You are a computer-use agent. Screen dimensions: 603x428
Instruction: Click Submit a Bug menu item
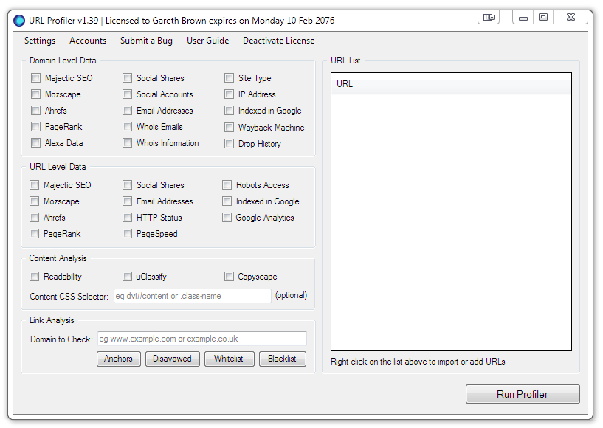pyautogui.click(x=146, y=41)
